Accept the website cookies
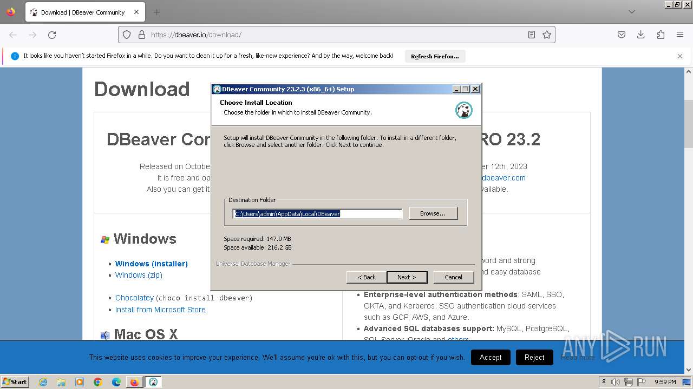 point(491,357)
